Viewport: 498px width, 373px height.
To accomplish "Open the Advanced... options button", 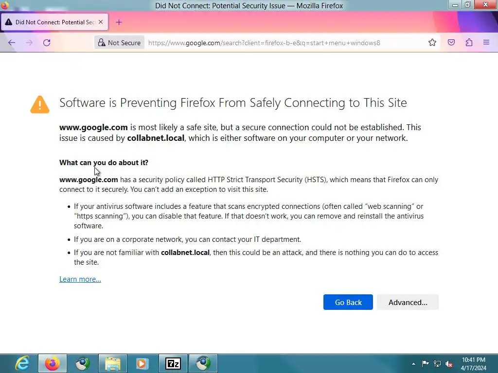I will 408,302.
